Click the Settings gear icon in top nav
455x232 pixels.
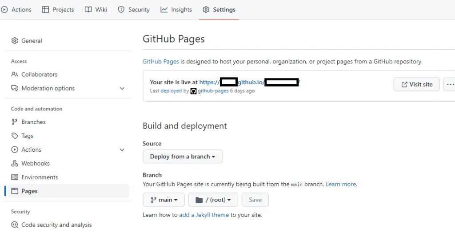click(x=206, y=10)
